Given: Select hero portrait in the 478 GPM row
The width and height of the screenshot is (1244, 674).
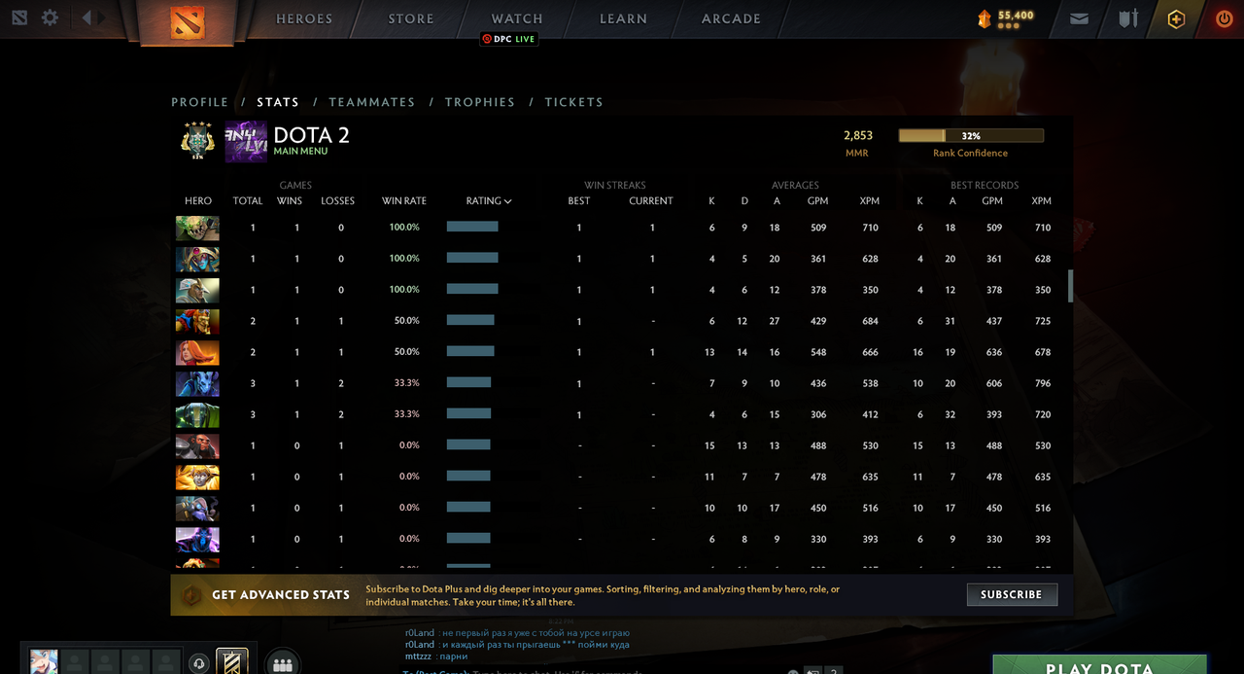Looking at the screenshot, I should (197, 477).
